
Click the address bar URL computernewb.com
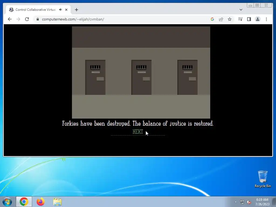73,19
